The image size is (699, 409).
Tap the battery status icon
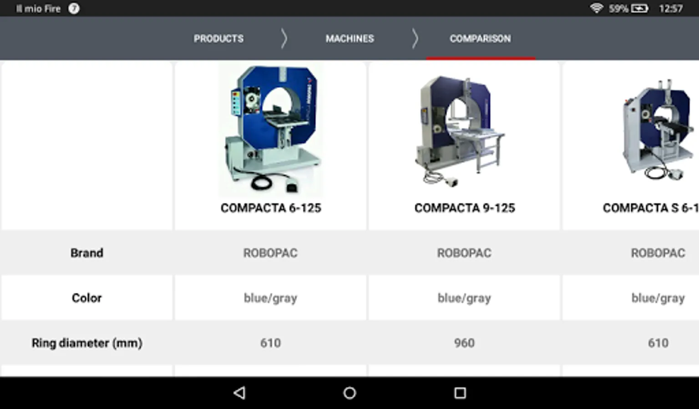point(639,8)
